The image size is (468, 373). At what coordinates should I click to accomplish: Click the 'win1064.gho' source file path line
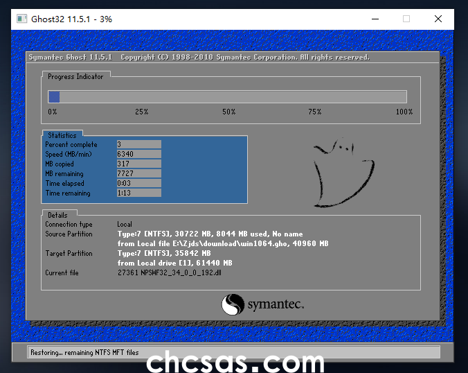pyautogui.click(x=223, y=243)
